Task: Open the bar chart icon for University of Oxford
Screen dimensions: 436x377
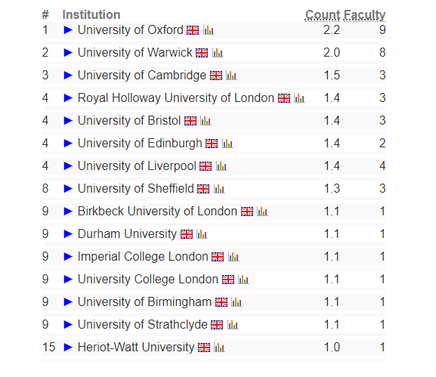Action: coord(209,30)
